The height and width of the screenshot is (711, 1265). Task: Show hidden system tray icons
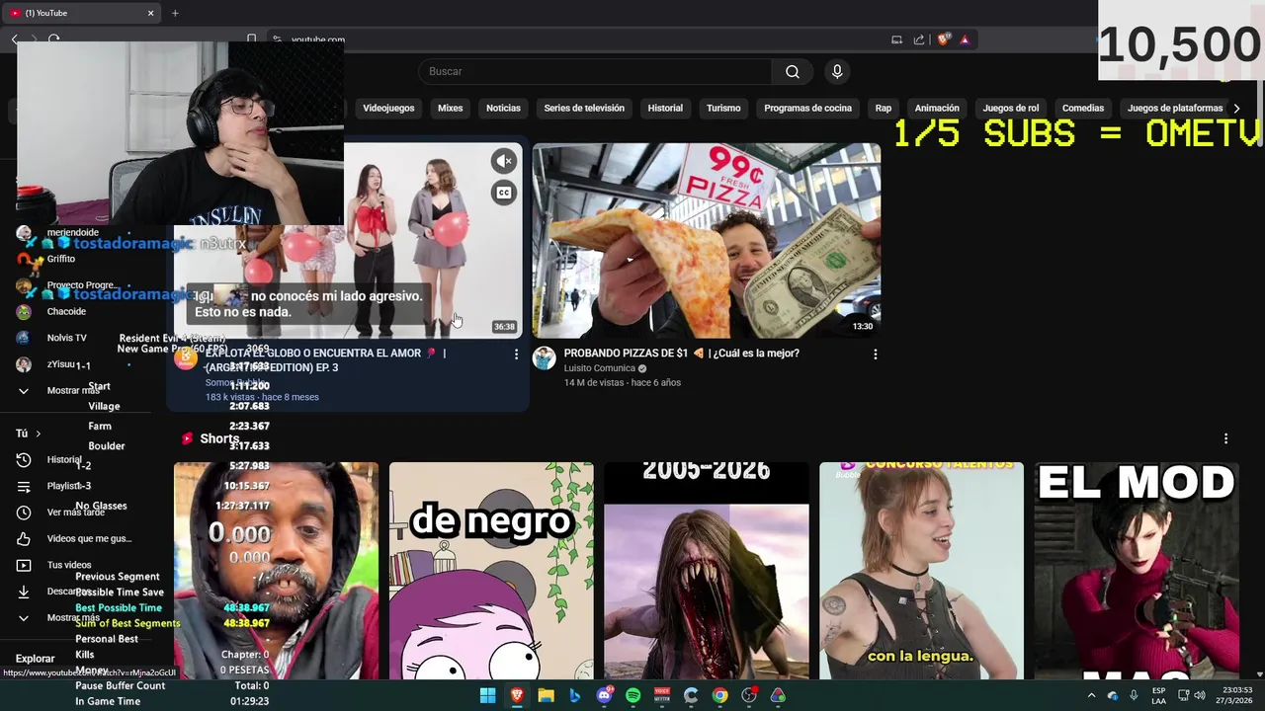point(1091,695)
